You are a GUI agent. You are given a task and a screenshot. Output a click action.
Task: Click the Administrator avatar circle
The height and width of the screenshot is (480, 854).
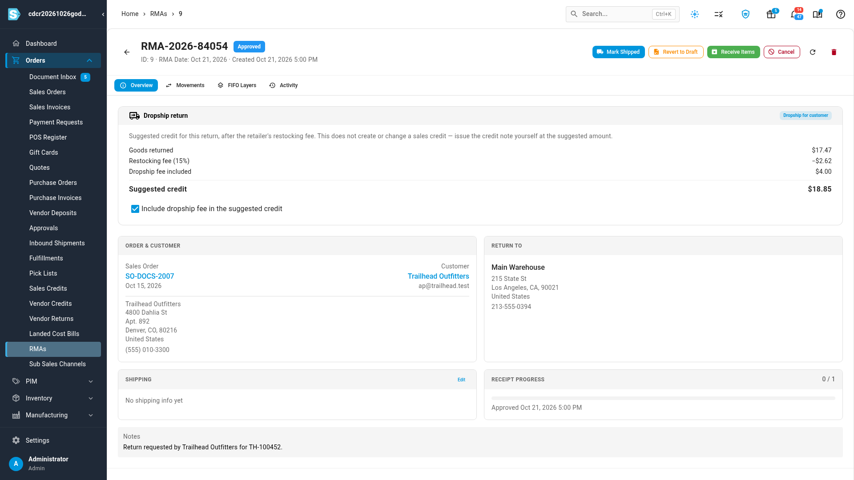coord(16,464)
